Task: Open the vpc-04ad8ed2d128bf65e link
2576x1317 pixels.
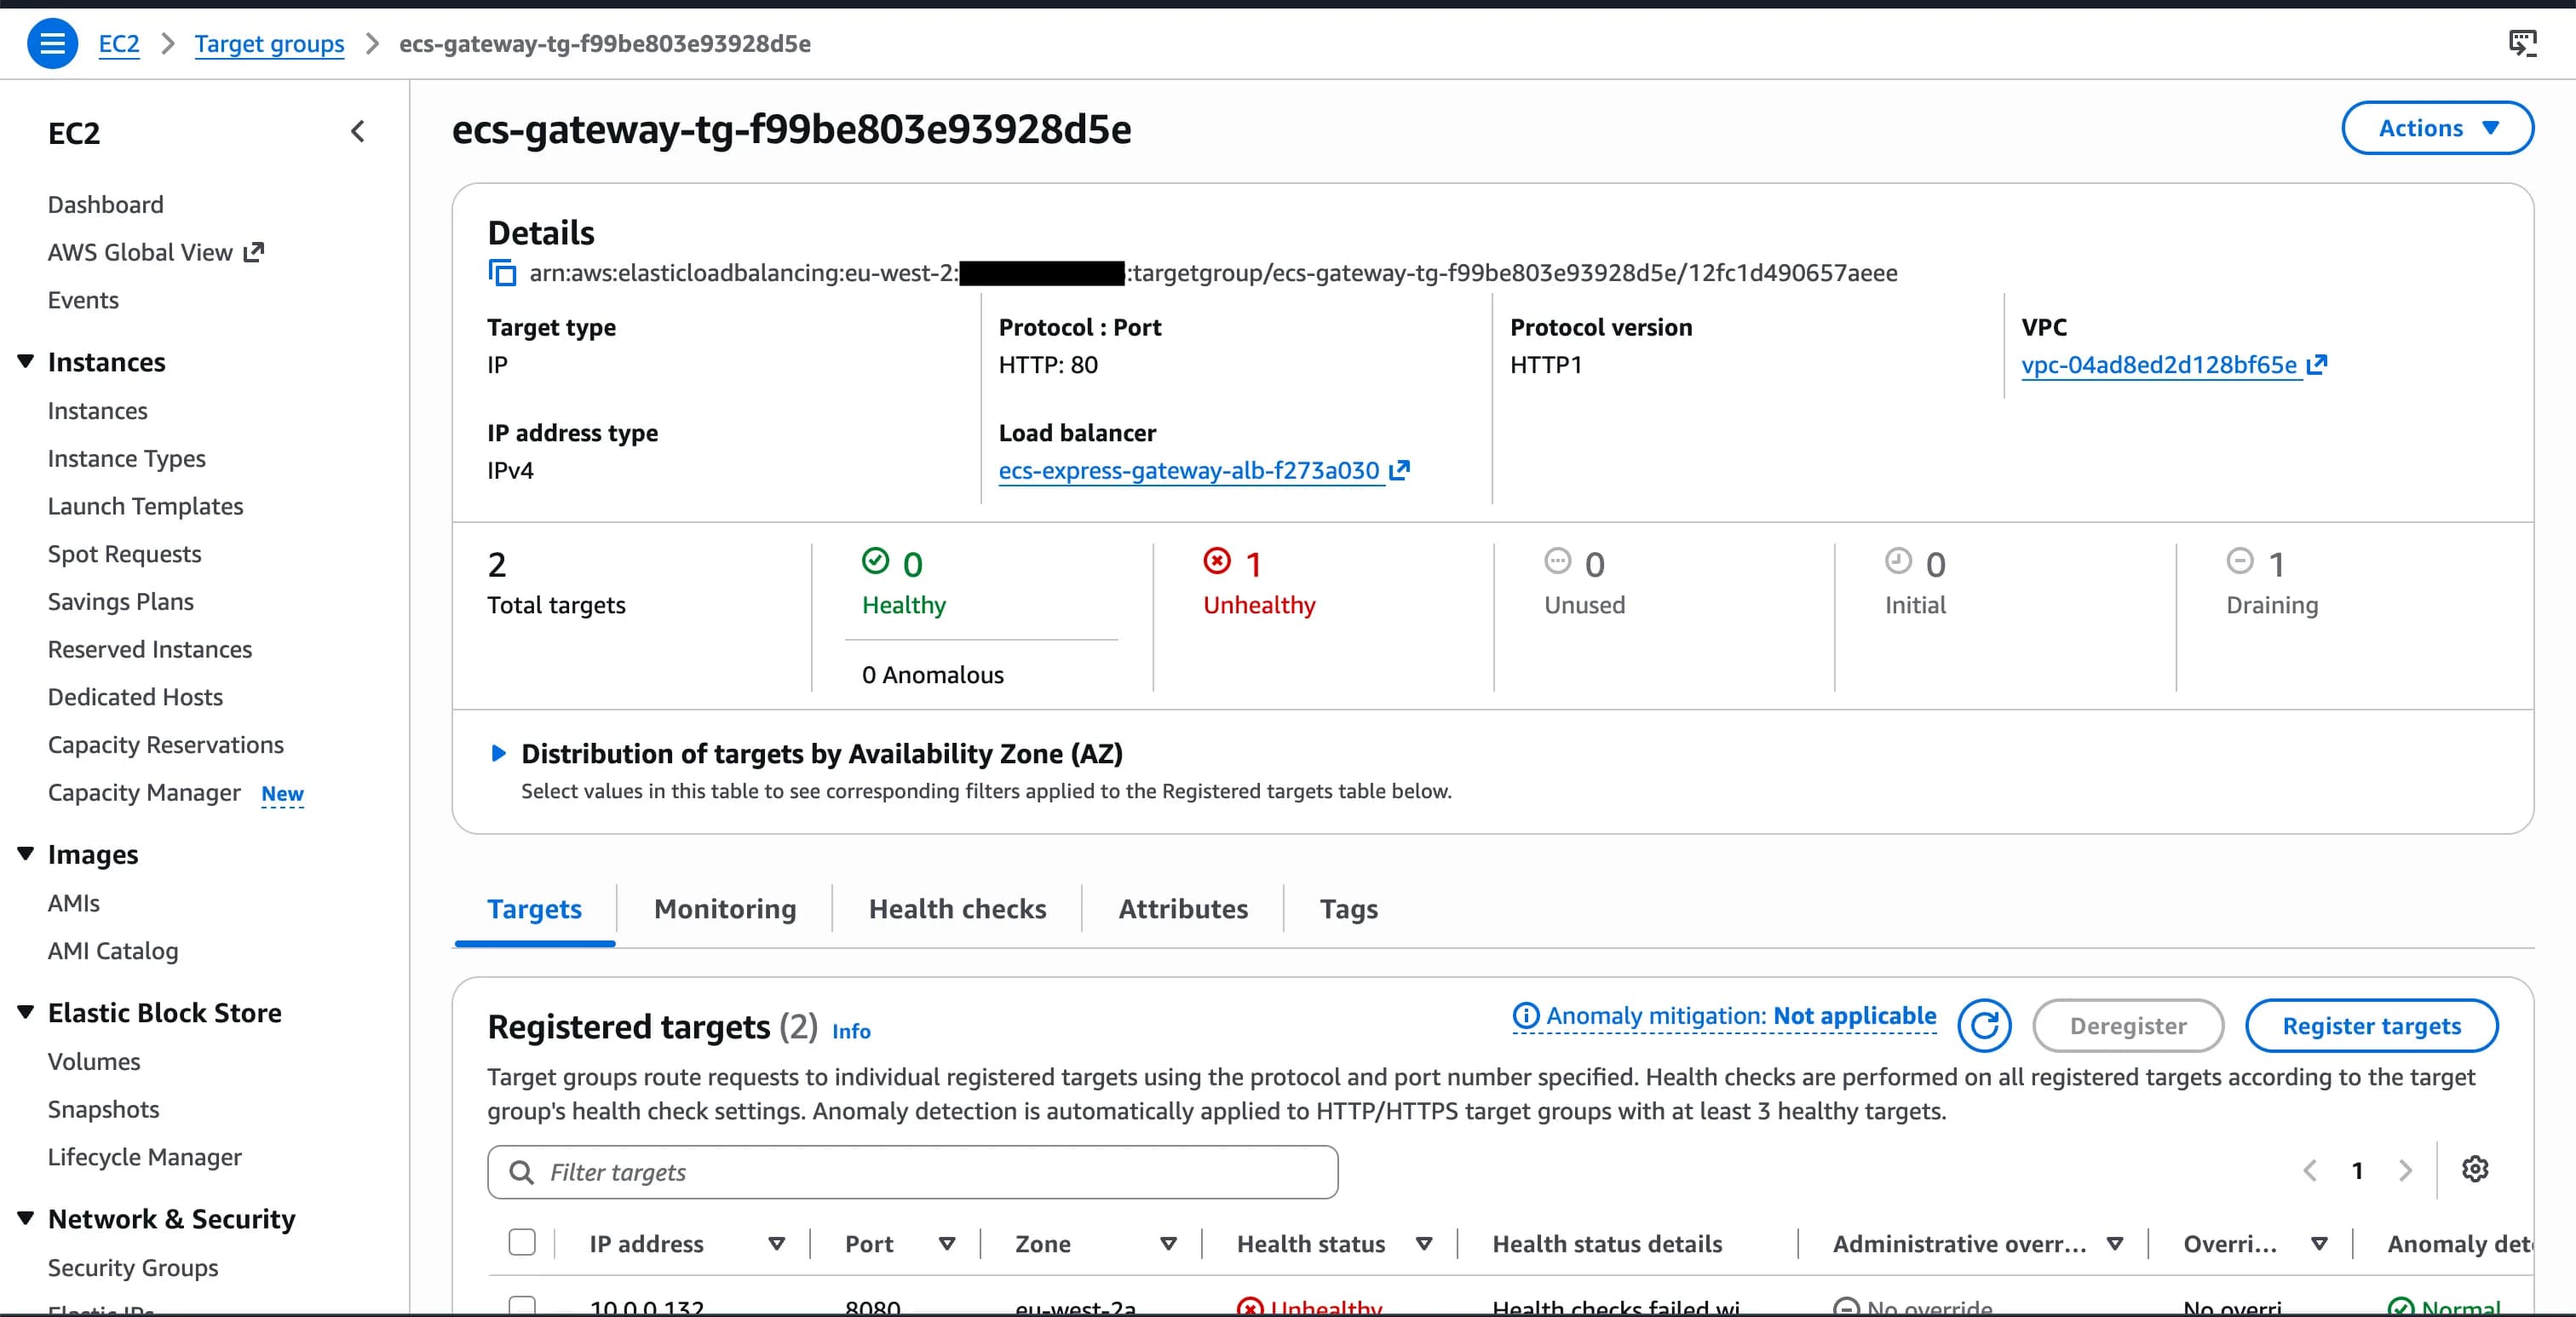Action: [x=2159, y=365]
